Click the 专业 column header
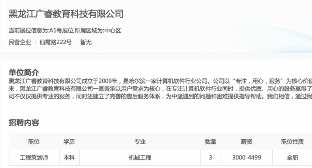Viewport: 312px width, 168px height. (x=140, y=141)
